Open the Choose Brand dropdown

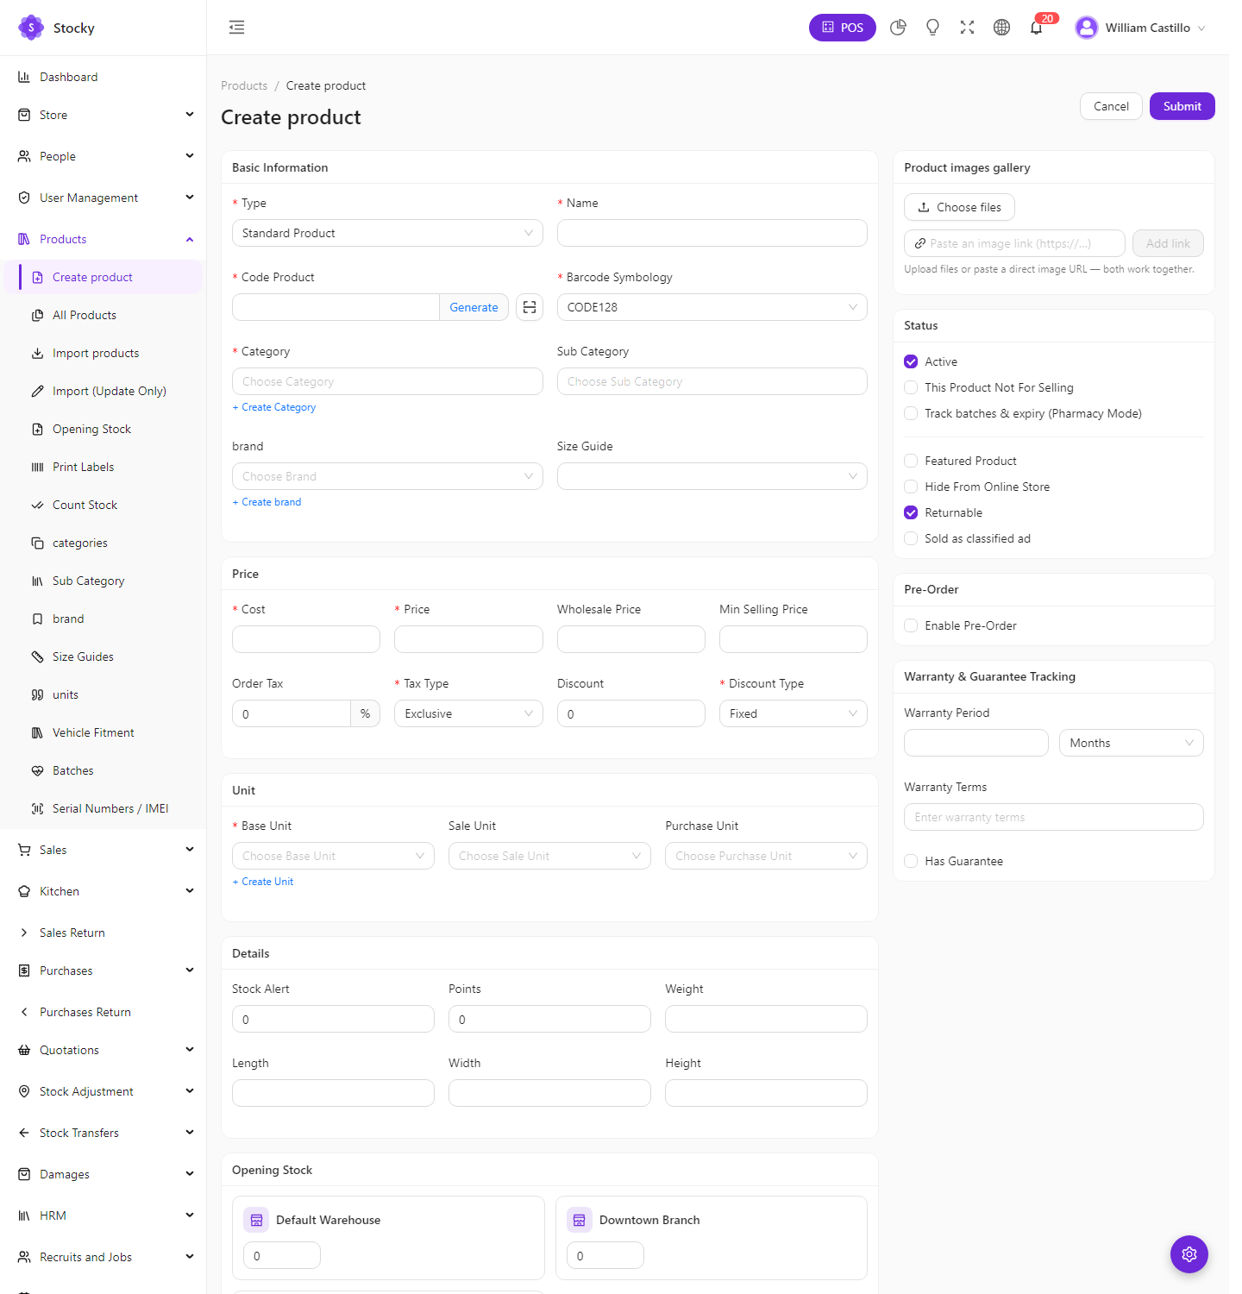point(387,476)
